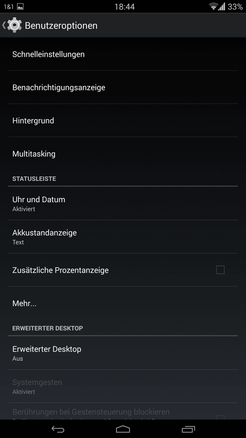Tap the recent apps navigation button
The width and height of the screenshot is (246, 438).
click(x=188, y=429)
